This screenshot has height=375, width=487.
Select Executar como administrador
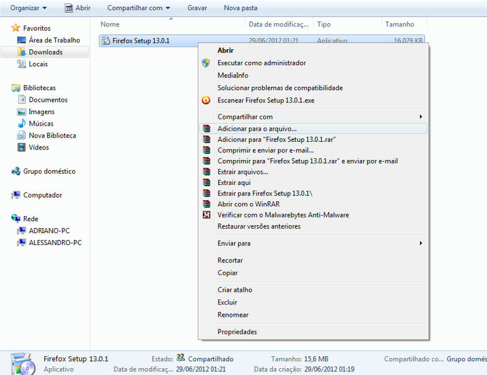[314, 63]
